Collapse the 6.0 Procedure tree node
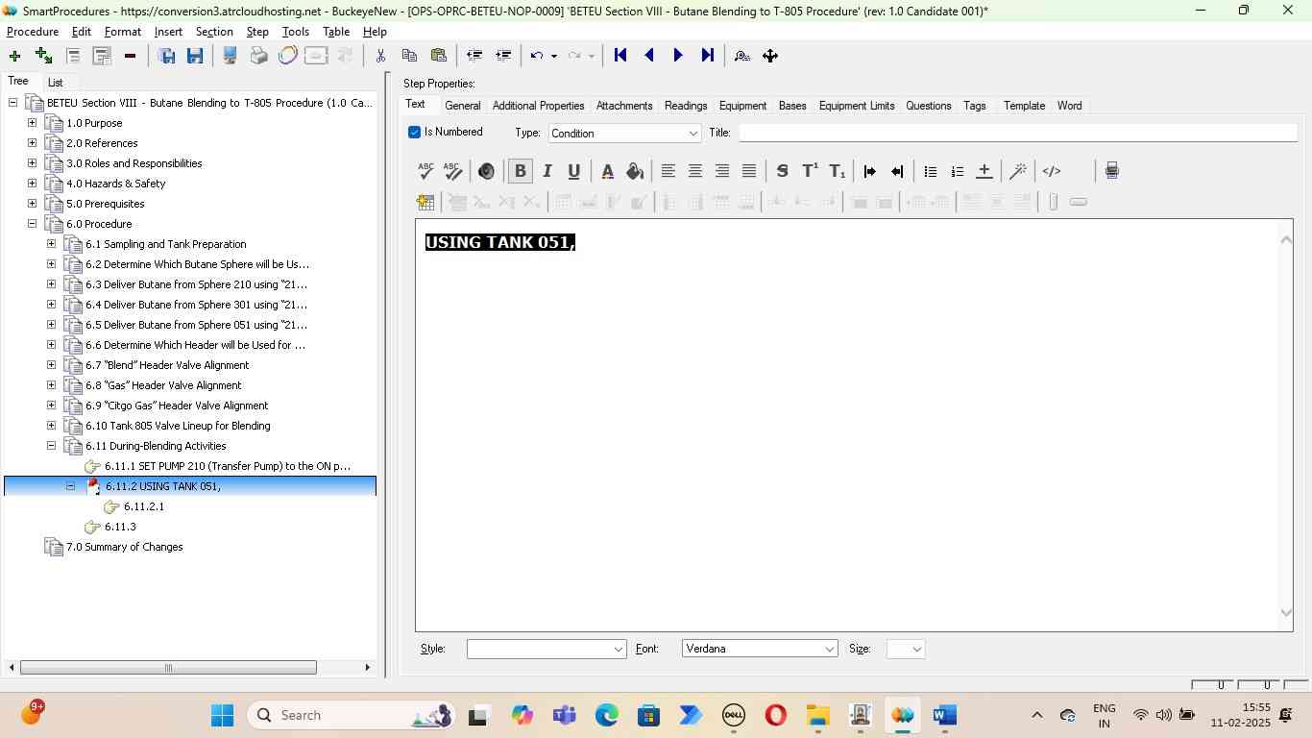The width and height of the screenshot is (1312, 738). pyautogui.click(x=32, y=224)
